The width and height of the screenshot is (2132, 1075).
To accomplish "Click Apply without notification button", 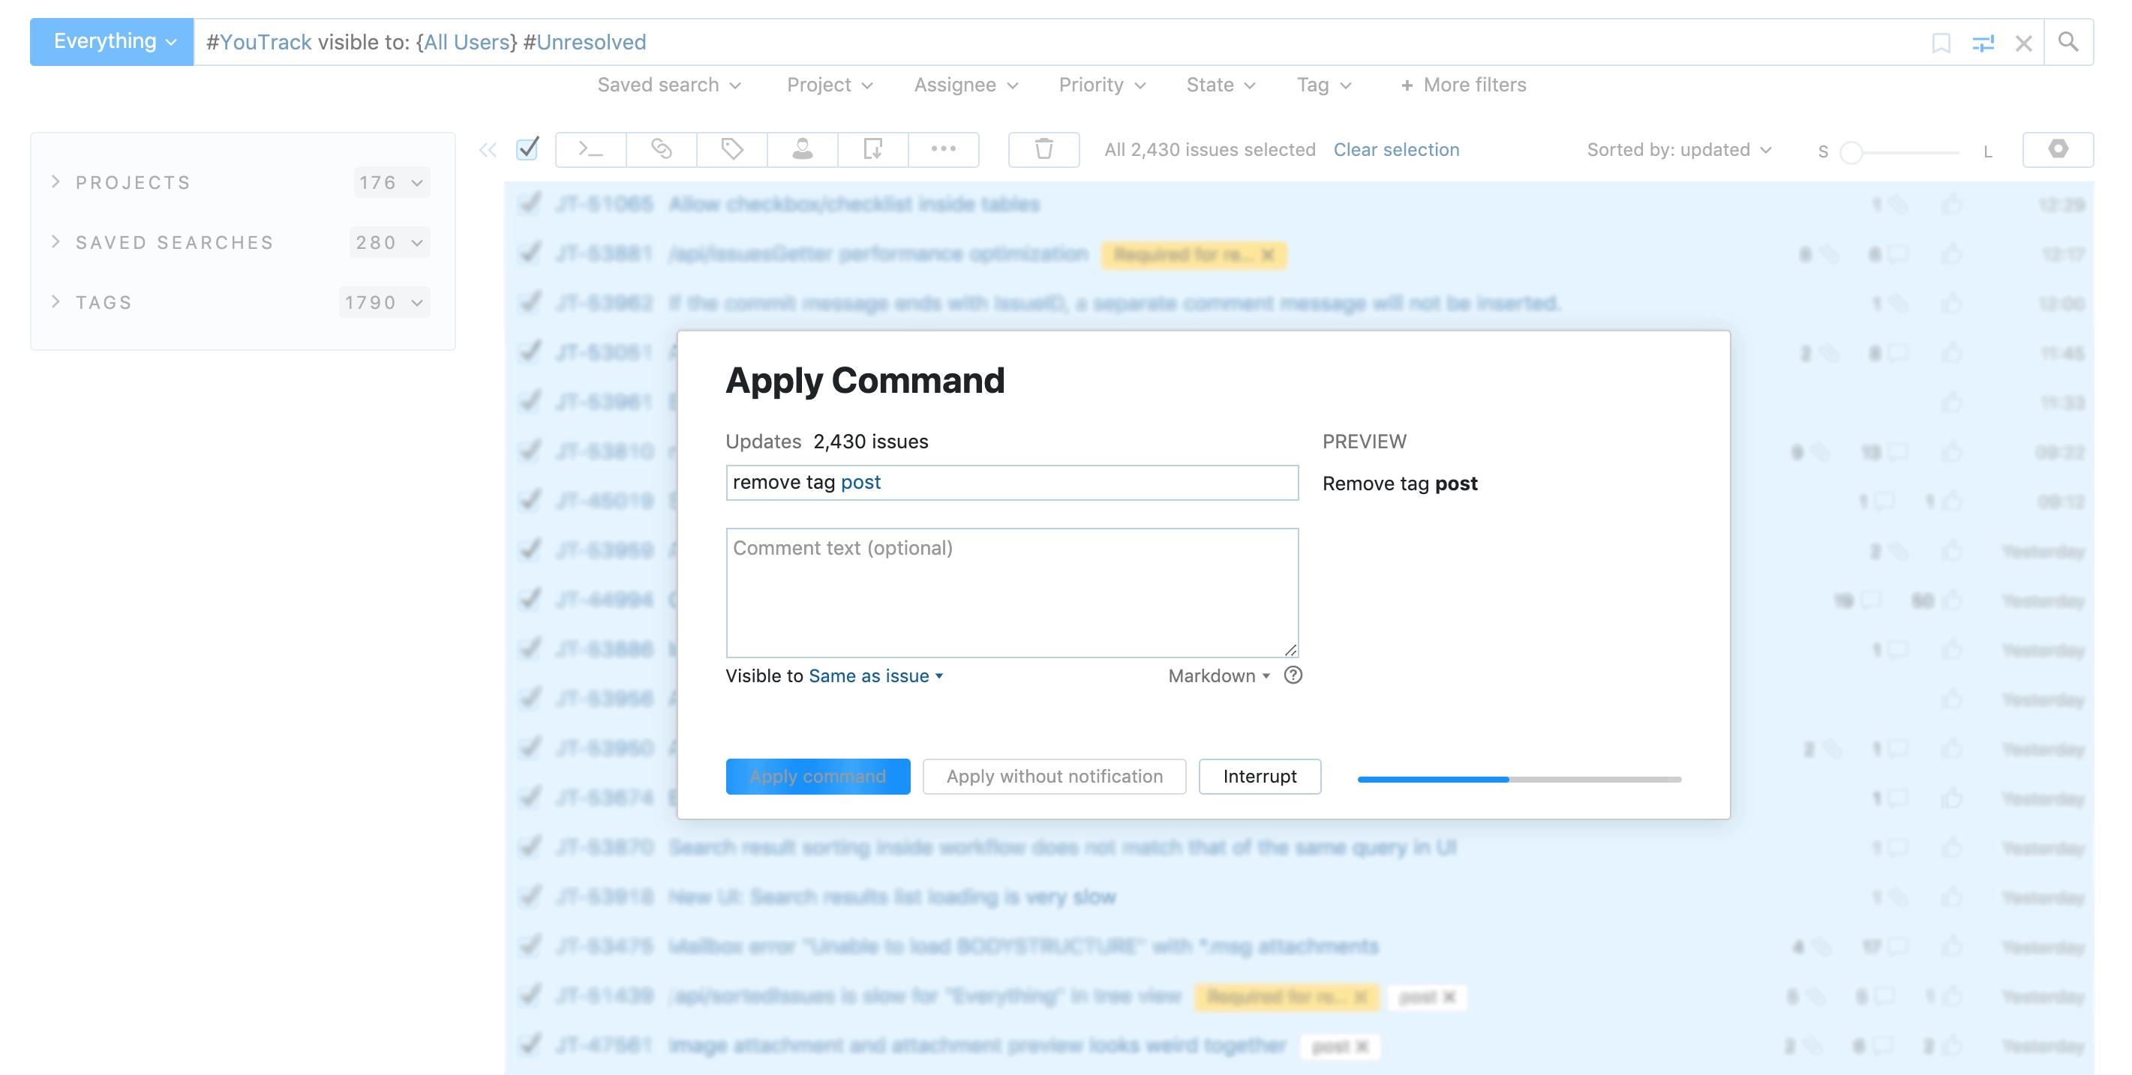I will pos(1054,776).
